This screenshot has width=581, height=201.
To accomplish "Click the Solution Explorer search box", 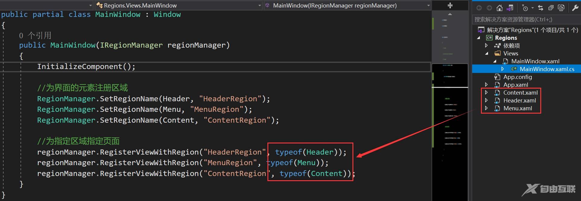I will click(526, 20).
